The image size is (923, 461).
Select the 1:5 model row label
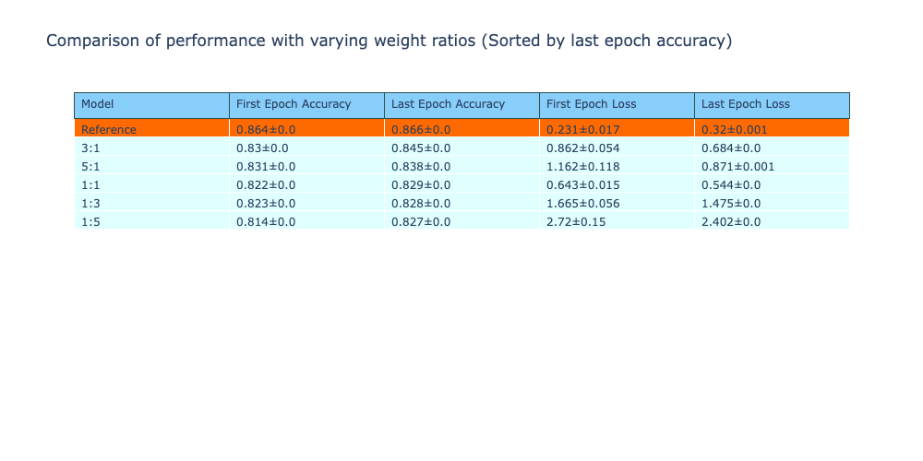click(x=90, y=221)
